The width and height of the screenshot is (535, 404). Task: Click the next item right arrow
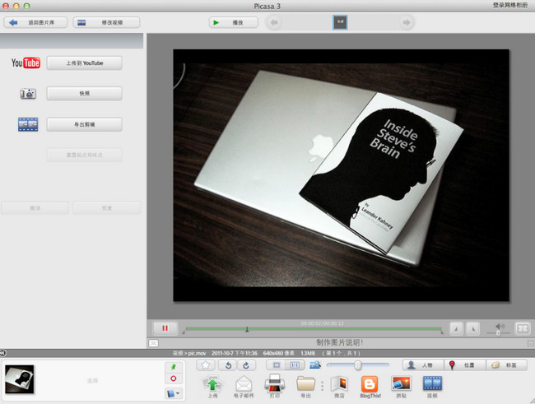coord(407,22)
